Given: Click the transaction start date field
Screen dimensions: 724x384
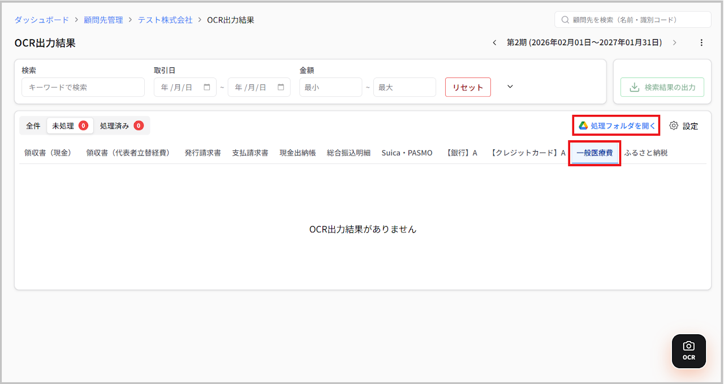Looking at the screenshot, I should tap(185, 87).
